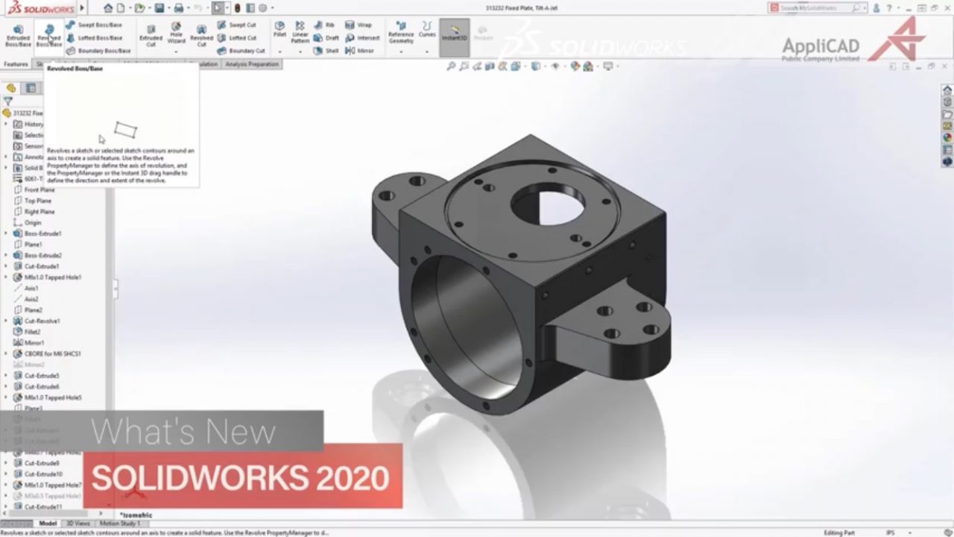Click the Extruded Boss/Base tool
The image size is (954, 537).
pyautogui.click(x=18, y=35)
